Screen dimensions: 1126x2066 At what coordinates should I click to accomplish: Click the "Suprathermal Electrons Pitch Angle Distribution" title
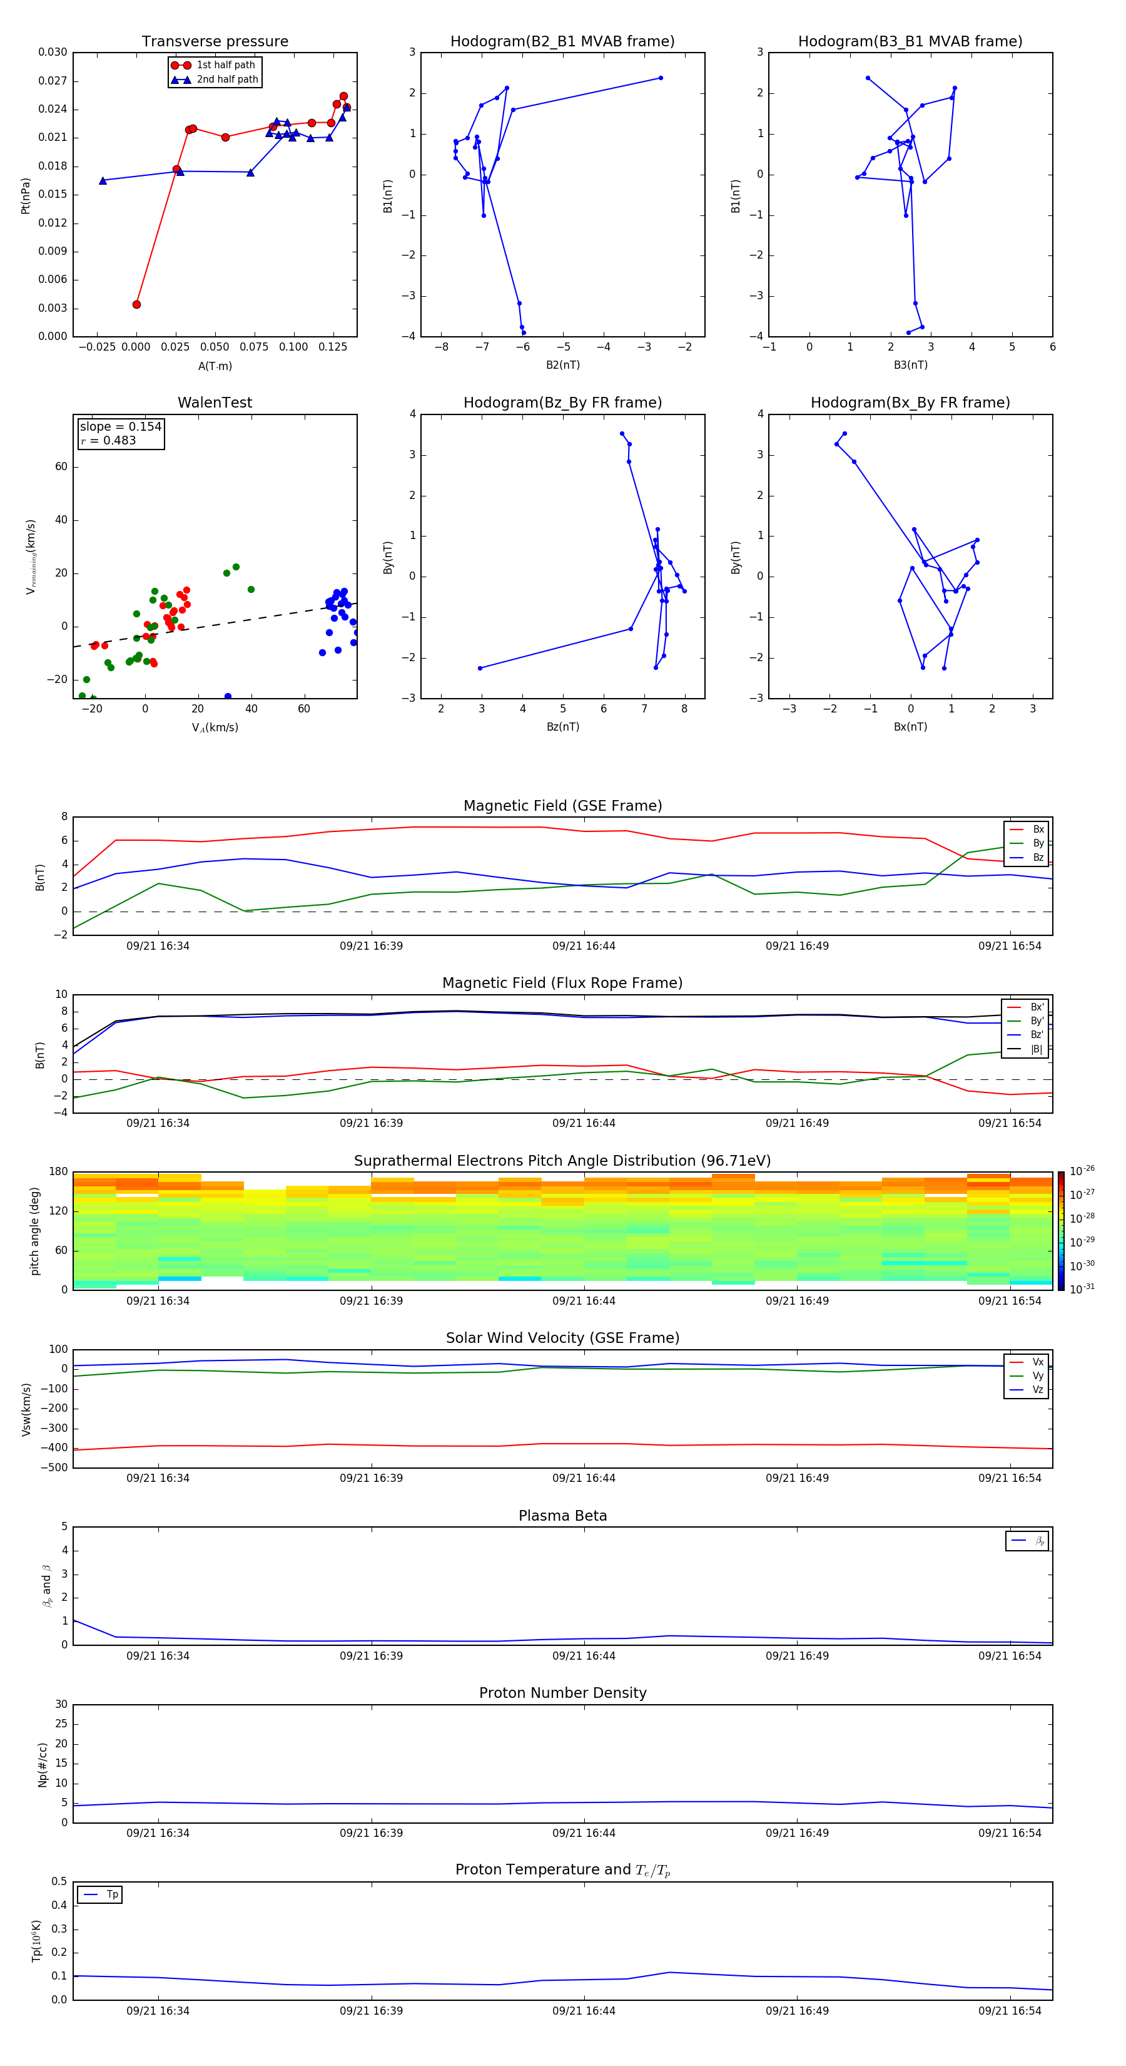(x=562, y=1161)
